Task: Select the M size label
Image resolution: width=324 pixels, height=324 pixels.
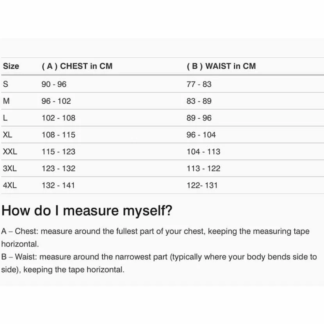Action: (6, 101)
